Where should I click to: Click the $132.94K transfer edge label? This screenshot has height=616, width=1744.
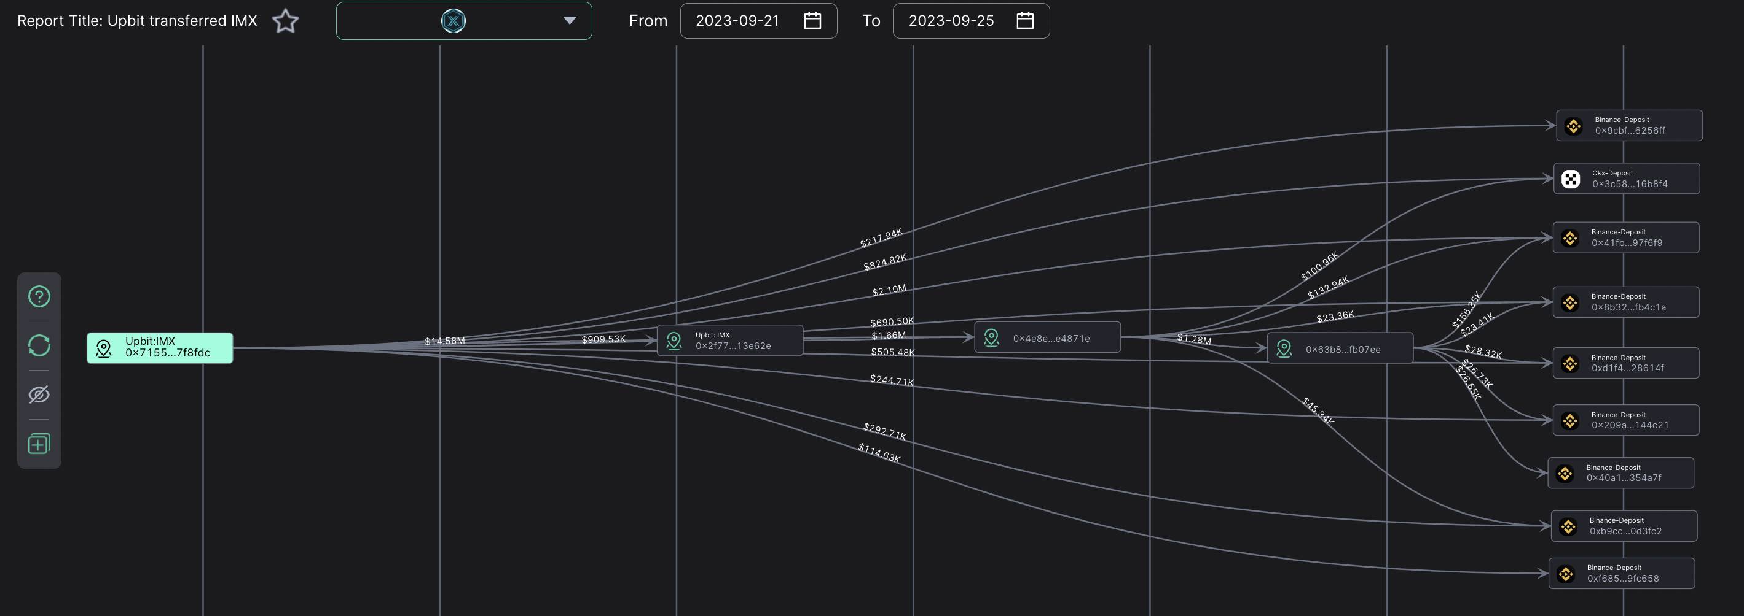click(1327, 287)
